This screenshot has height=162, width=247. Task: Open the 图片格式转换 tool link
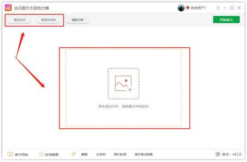(x=144, y=154)
